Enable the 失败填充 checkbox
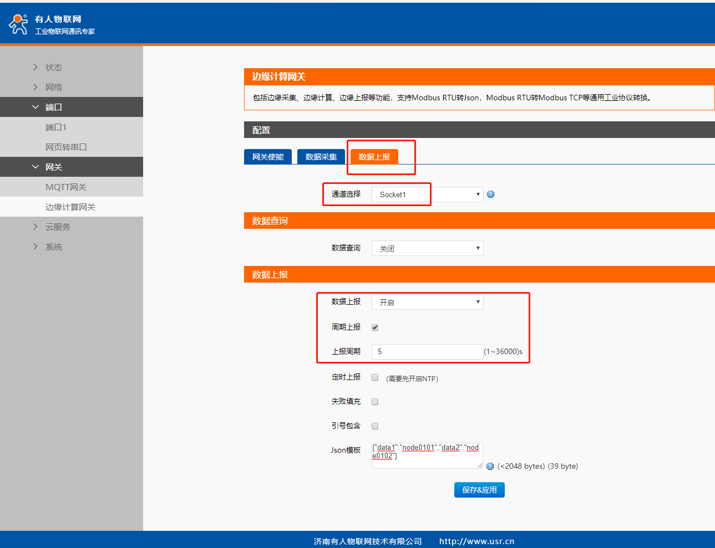 pyautogui.click(x=375, y=402)
